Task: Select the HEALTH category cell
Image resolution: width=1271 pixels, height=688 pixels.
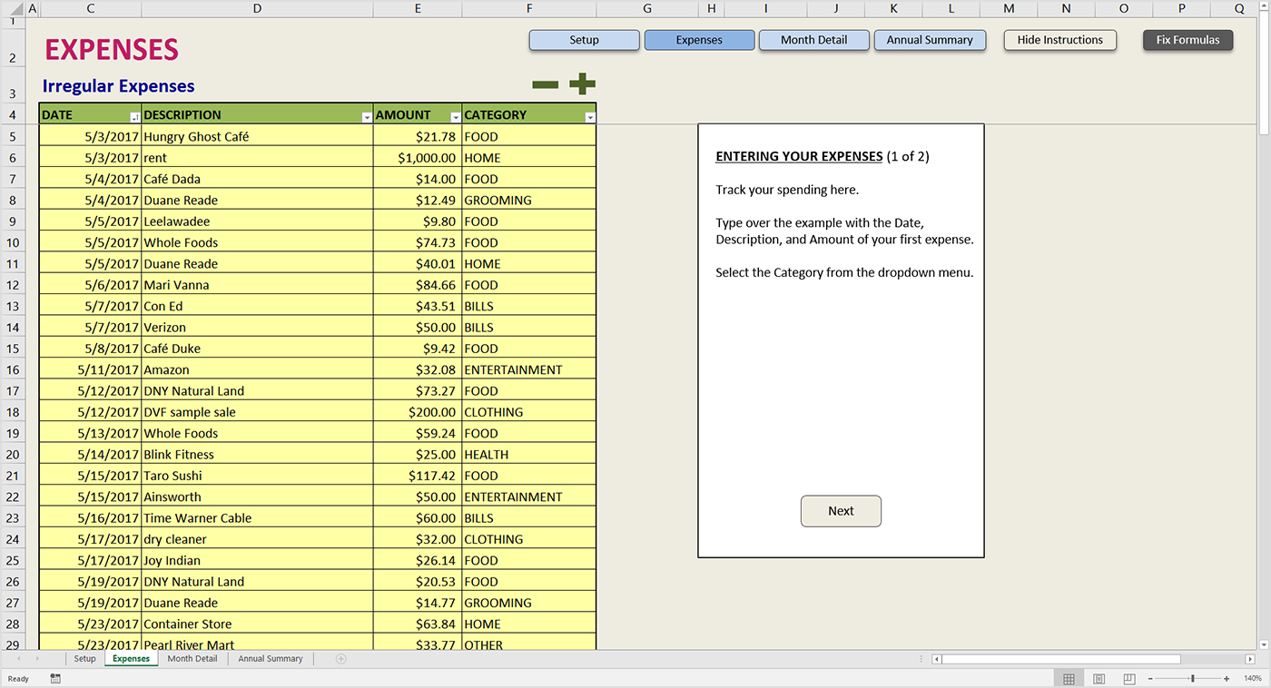Action: (x=529, y=454)
